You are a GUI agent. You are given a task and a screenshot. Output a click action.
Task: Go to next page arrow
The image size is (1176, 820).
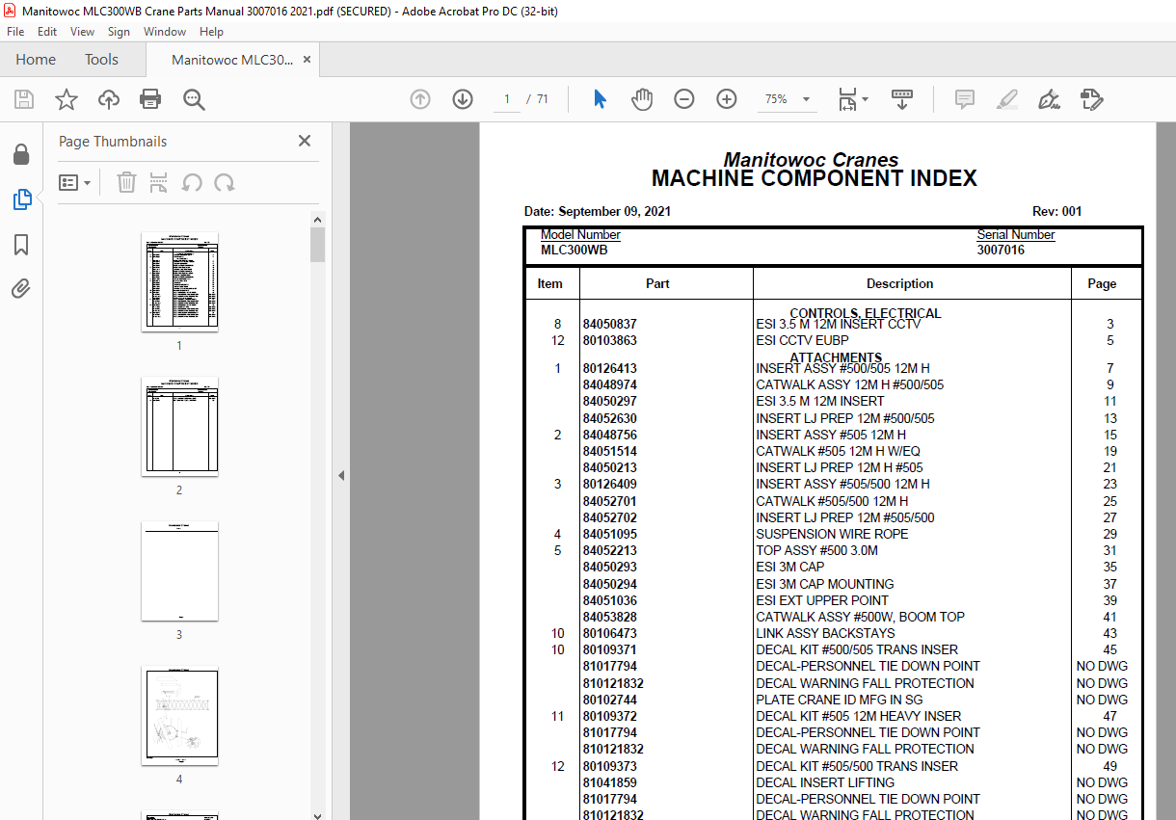[463, 99]
